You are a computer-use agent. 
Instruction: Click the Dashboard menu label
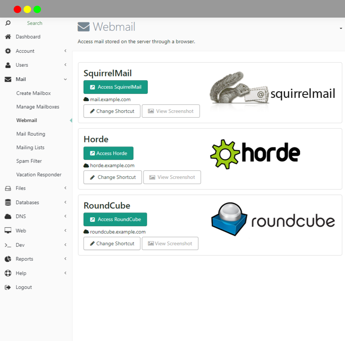click(x=28, y=37)
